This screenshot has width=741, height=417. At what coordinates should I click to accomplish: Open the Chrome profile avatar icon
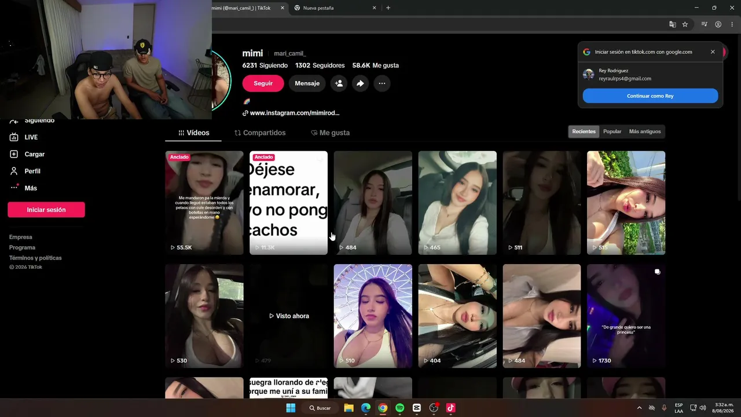pyautogui.click(x=718, y=24)
